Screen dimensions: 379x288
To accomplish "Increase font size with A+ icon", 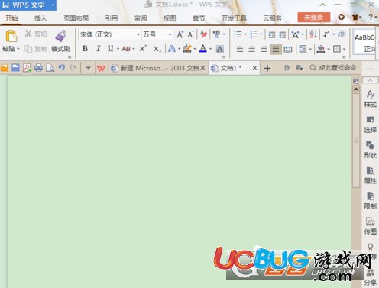I will tap(180, 34).
